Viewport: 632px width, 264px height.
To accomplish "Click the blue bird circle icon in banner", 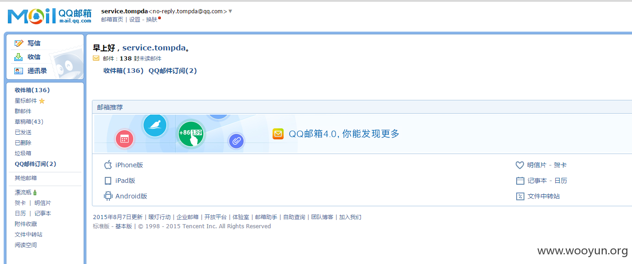I will click(155, 125).
